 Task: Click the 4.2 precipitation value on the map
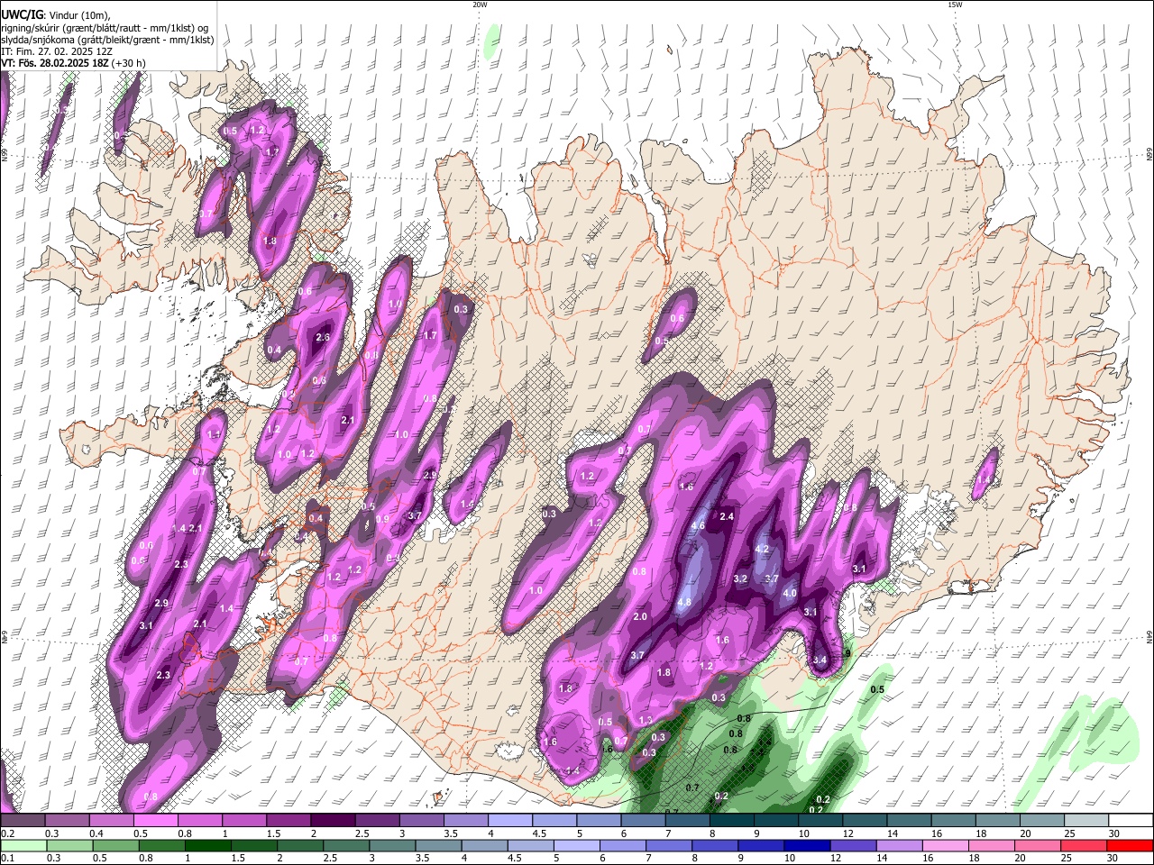[762, 549]
